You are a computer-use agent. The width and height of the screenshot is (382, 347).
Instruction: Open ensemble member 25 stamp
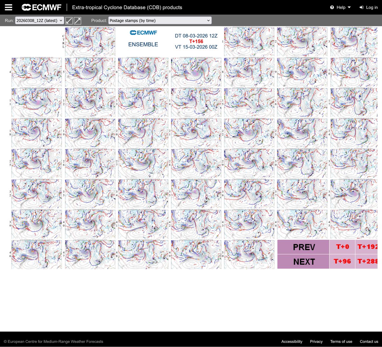pos(37,164)
